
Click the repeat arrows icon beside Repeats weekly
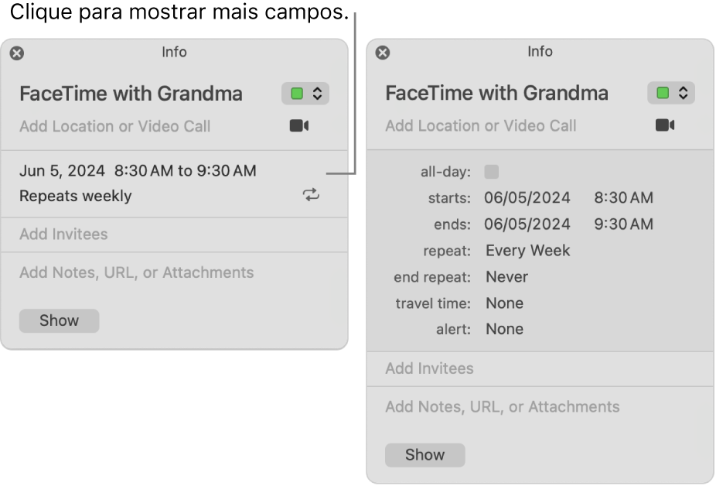click(x=311, y=196)
